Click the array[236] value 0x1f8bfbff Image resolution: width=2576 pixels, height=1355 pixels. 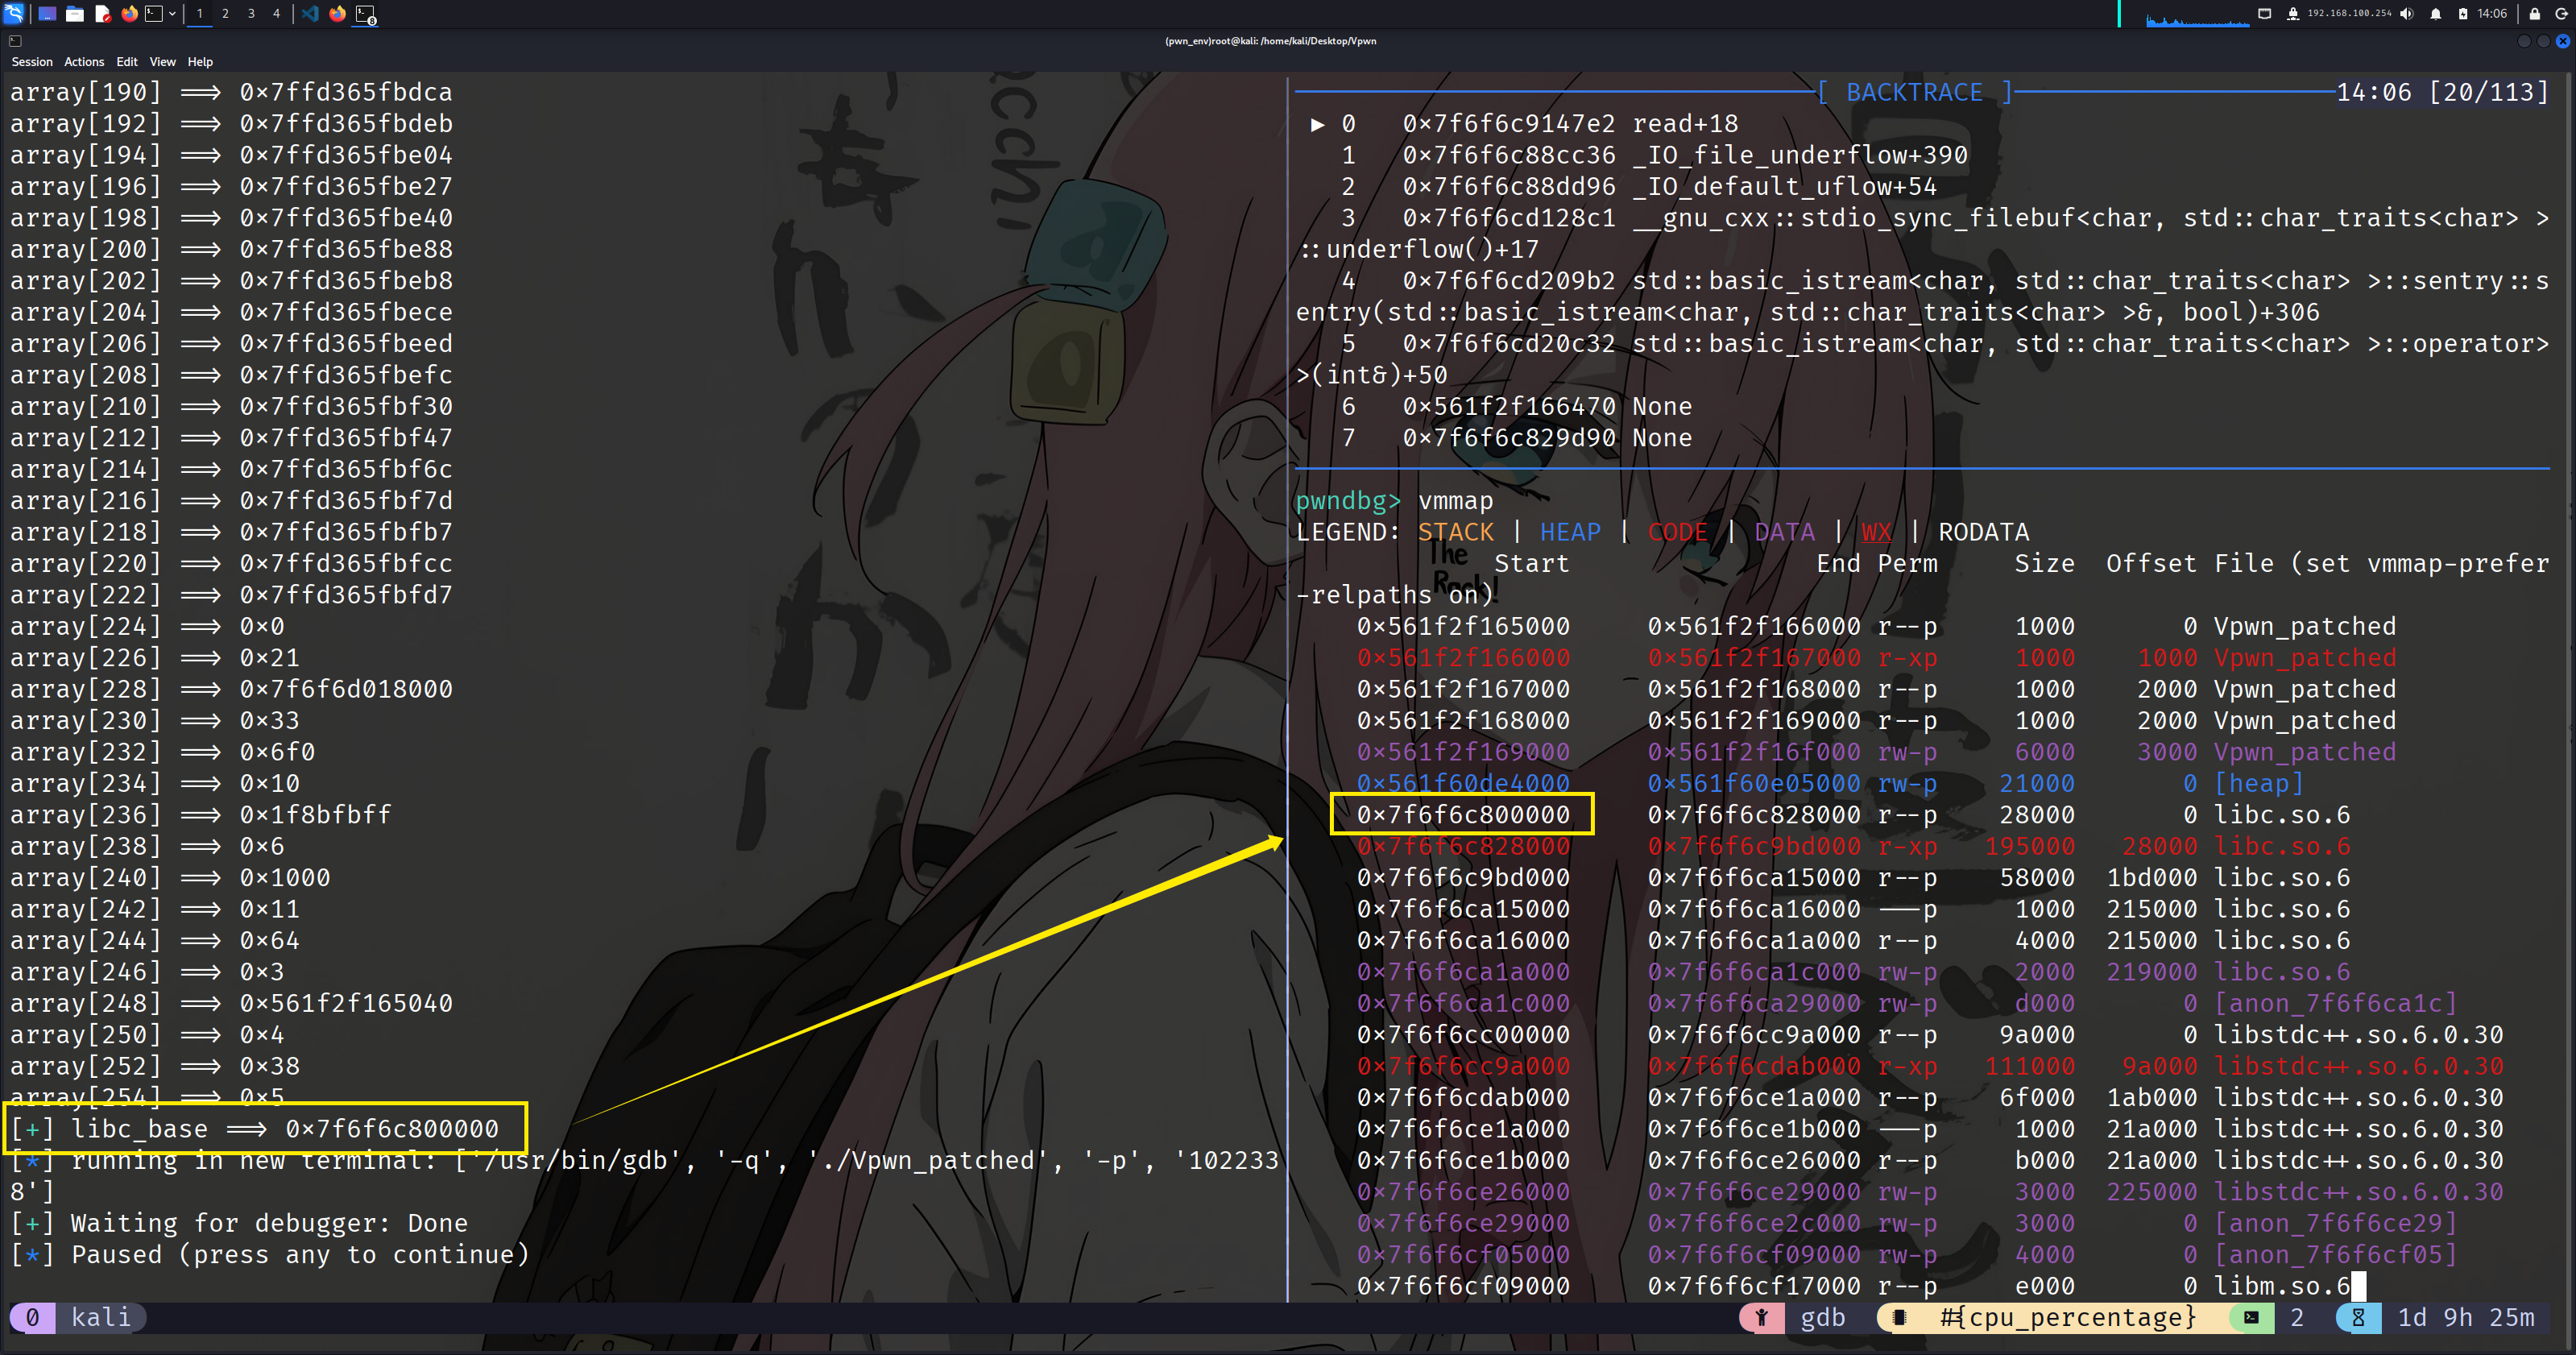pyautogui.click(x=315, y=815)
